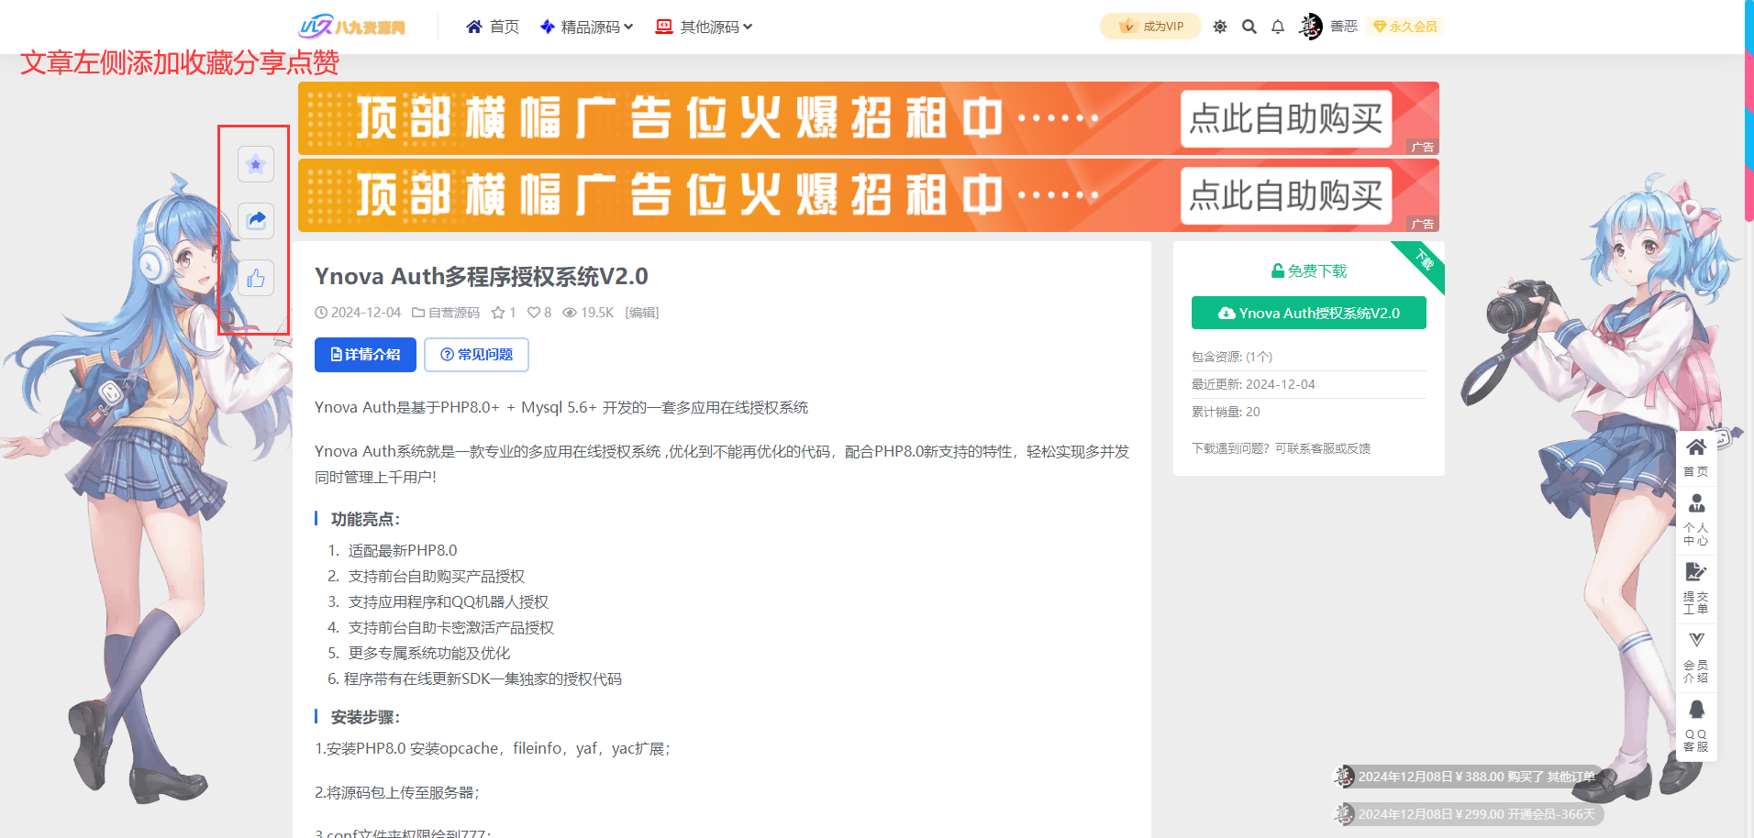This screenshot has width=1754, height=838.
Task: Click the user avatar in header
Action: (x=1311, y=27)
